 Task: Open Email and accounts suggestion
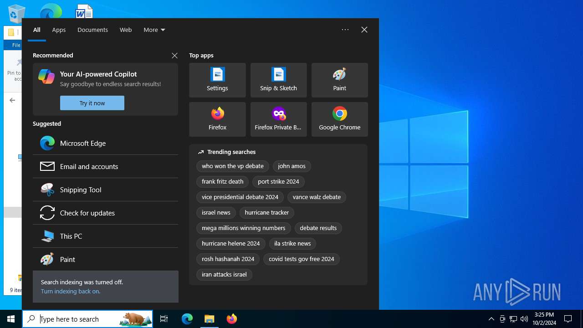pos(105,166)
